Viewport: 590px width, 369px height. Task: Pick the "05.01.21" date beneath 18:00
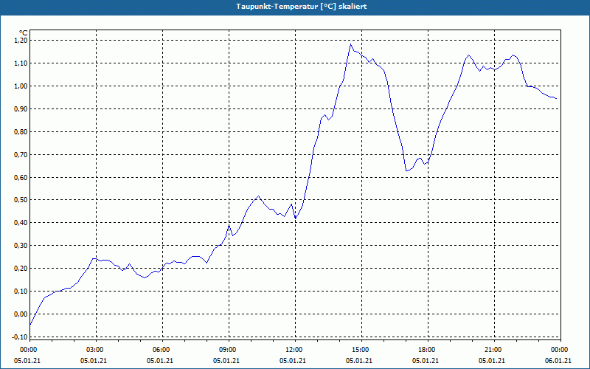(426, 361)
